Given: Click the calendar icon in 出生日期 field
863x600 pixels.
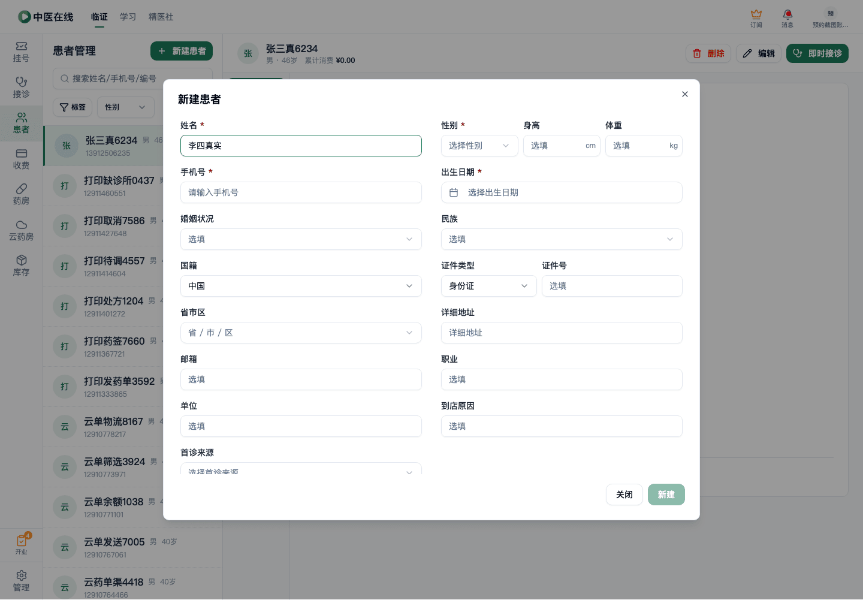Looking at the screenshot, I should pyautogui.click(x=454, y=192).
